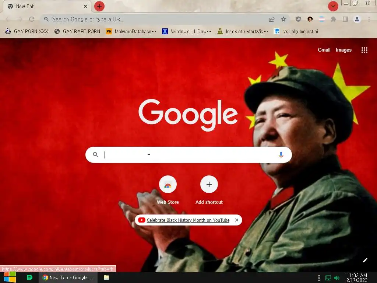Viewport: 377px width, 283px height.
Task: Open Celebrate Black History Month on YouTube
Action: tap(188, 220)
